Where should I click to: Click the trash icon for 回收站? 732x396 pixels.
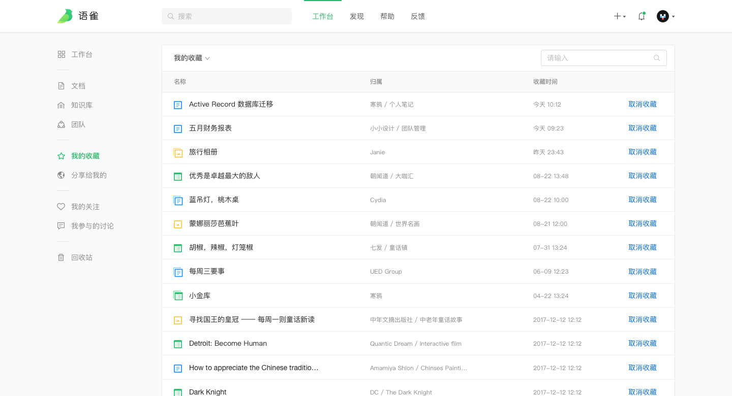click(x=61, y=257)
